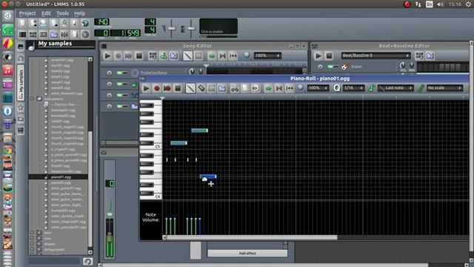Play pattern in Beat+Bassline Editor
Viewport: 474px width, 267px height.
click(x=318, y=56)
